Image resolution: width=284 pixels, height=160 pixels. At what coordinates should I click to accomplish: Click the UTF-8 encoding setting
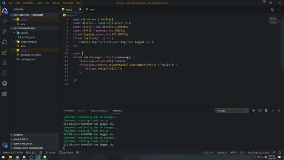tap(233, 152)
